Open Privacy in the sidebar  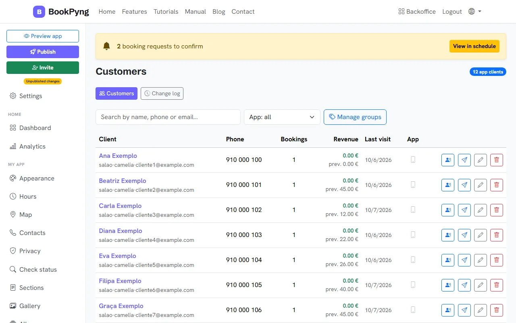pyautogui.click(x=25, y=251)
